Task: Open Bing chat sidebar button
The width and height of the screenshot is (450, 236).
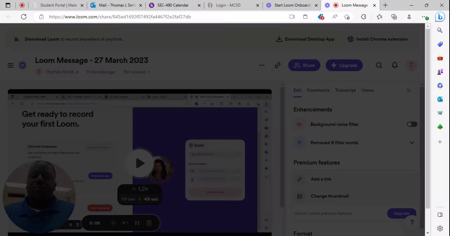Action: coord(440,16)
